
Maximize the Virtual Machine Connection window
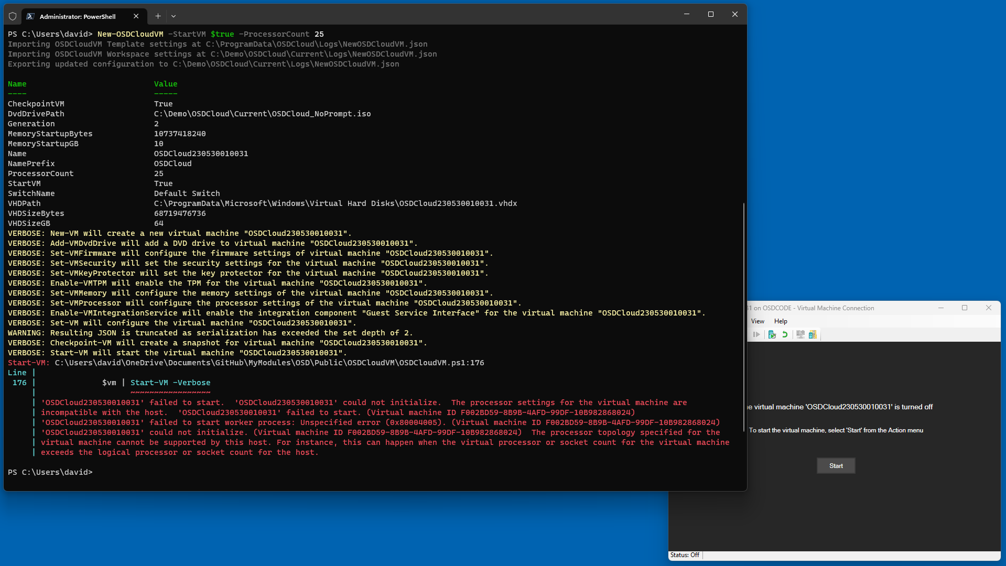(965, 308)
